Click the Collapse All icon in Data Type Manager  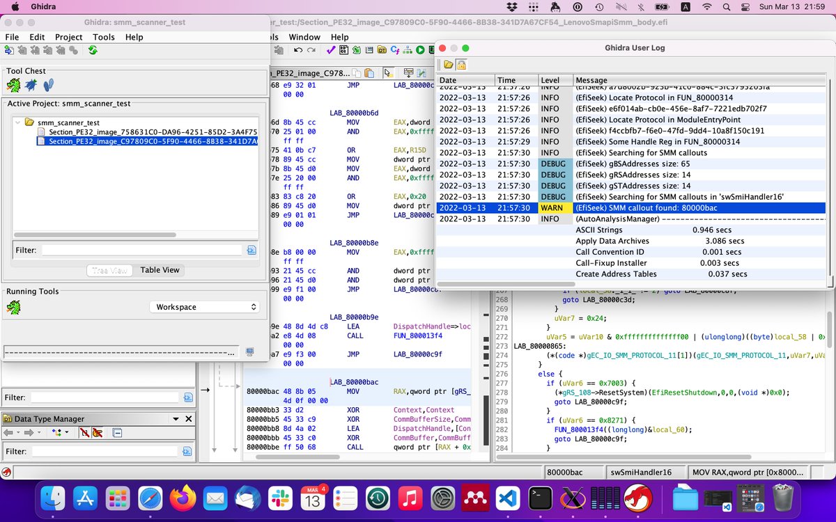coord(117,433)
